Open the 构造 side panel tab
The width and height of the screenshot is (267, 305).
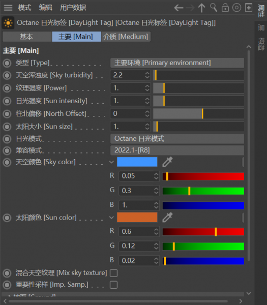tap(261, 44)
